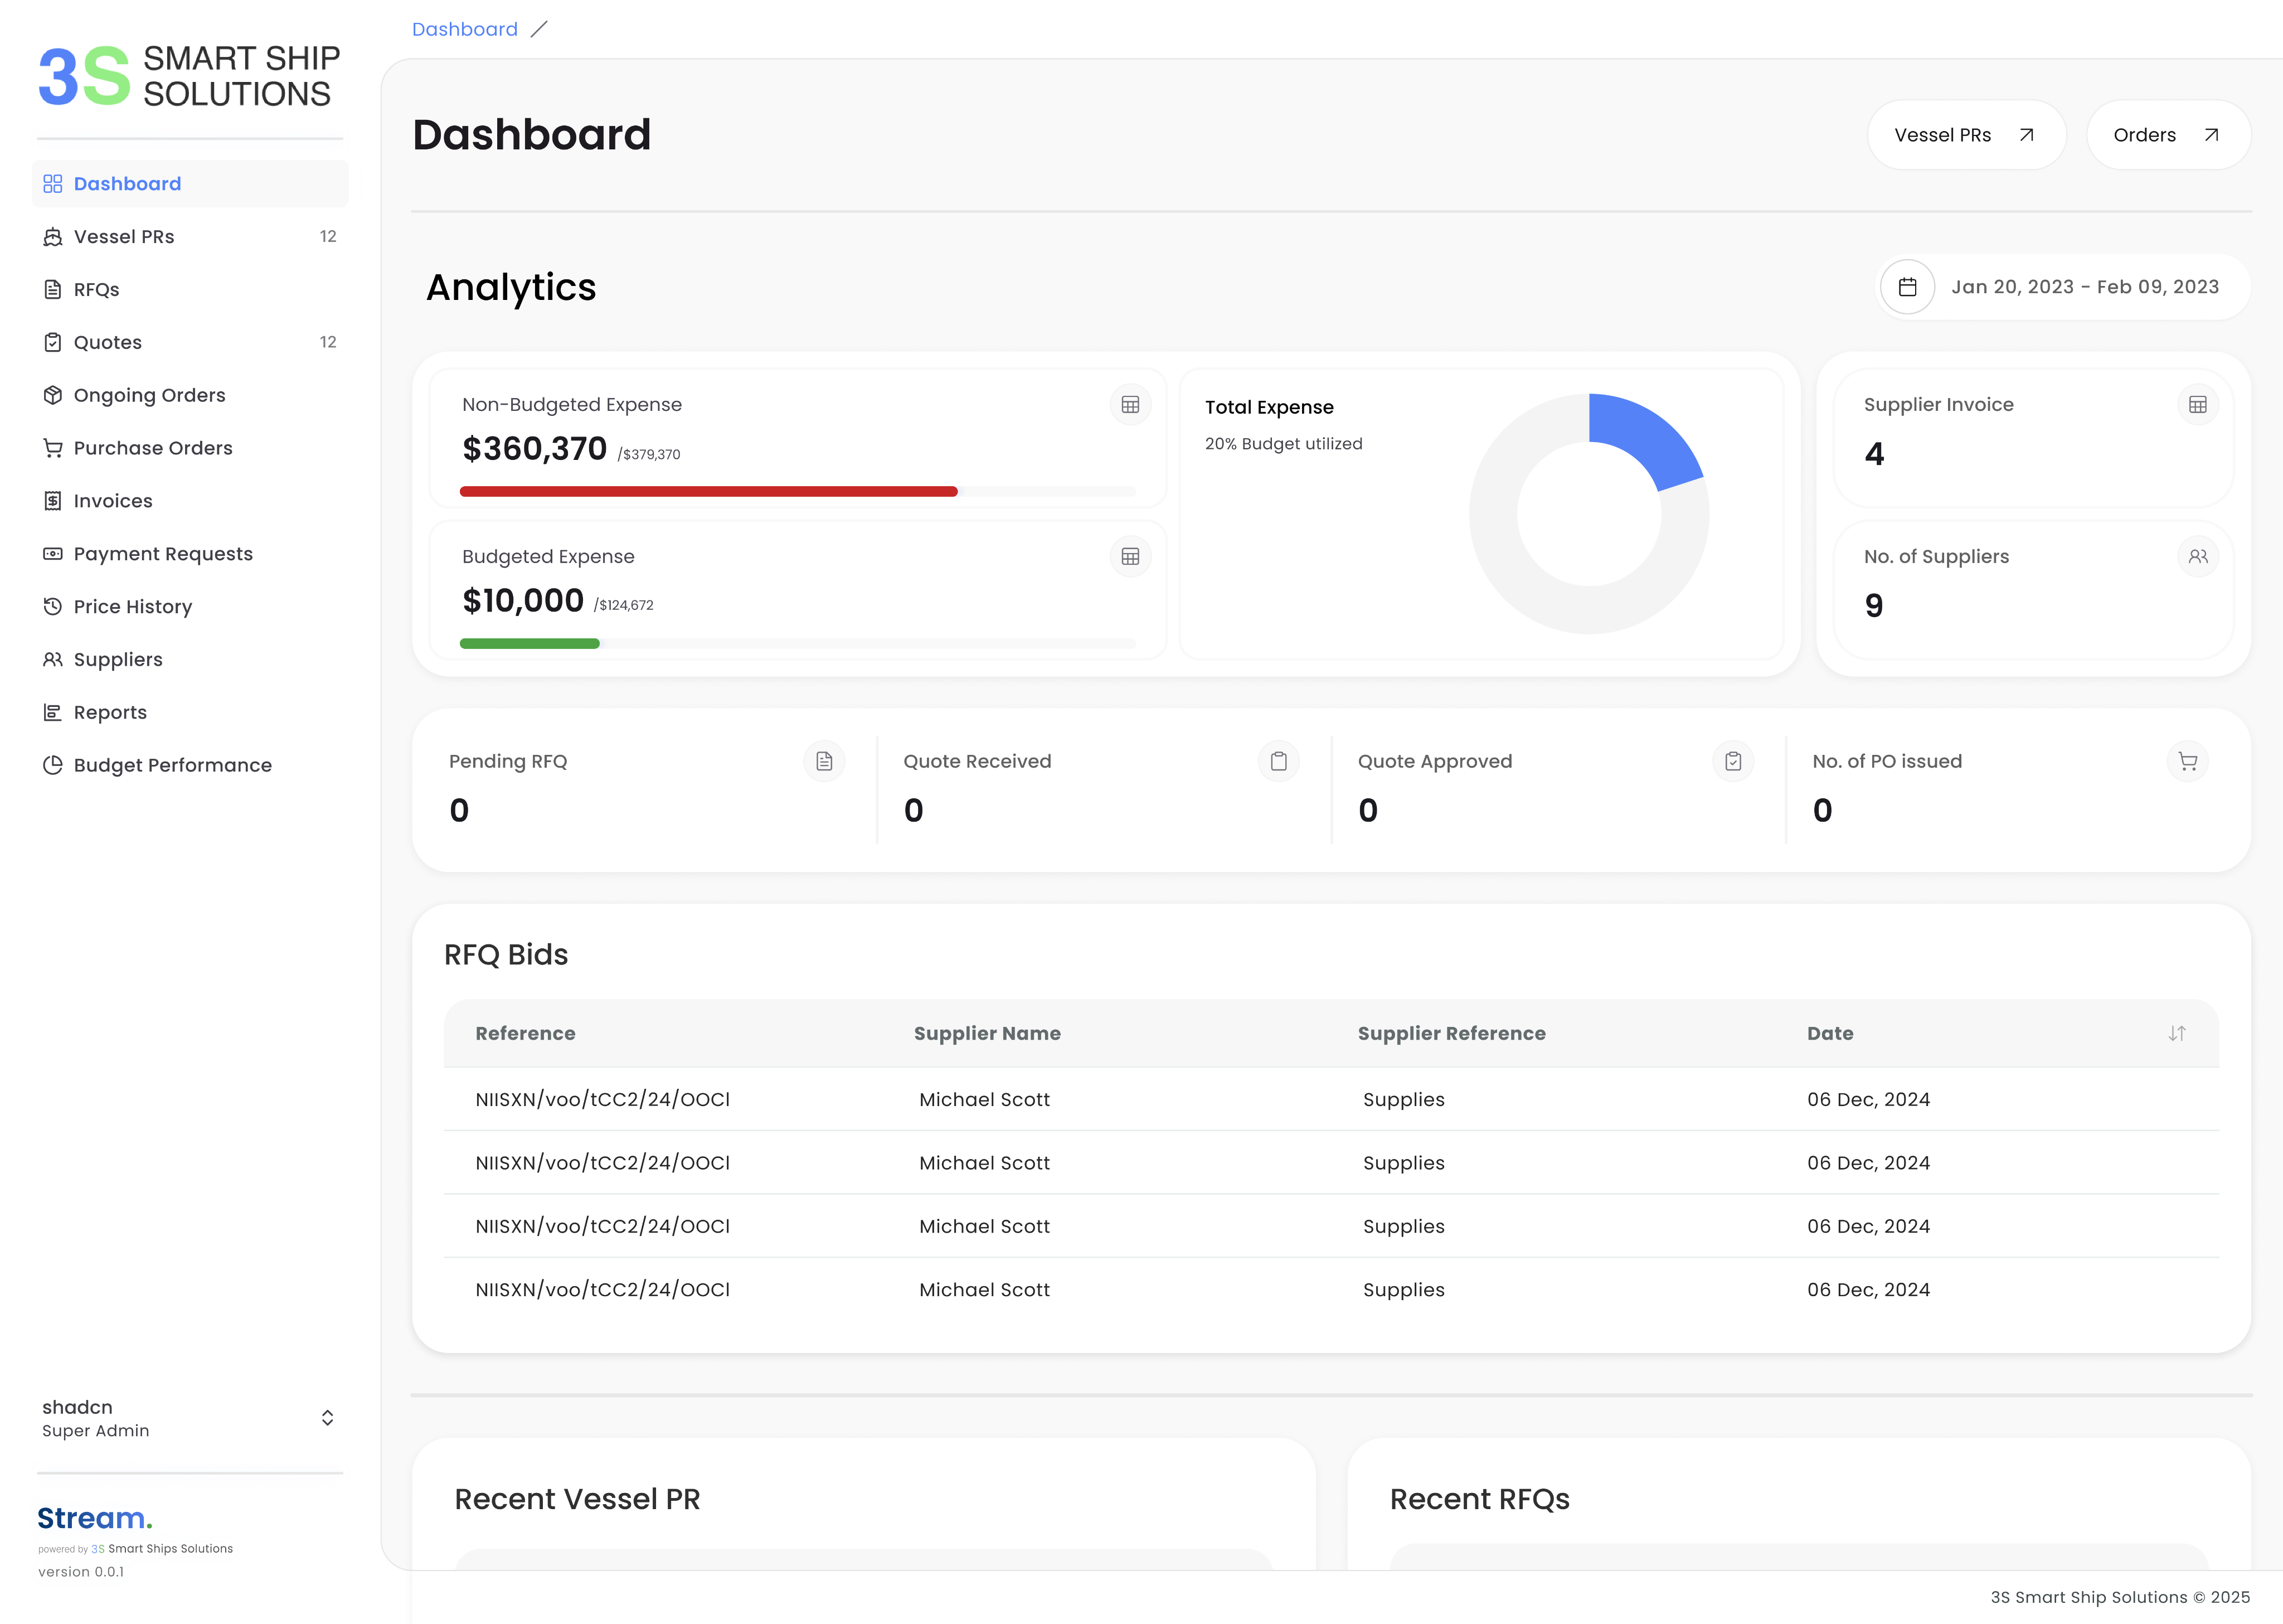This screenshot has width=2283, height=1624.
Task: Click table icon on Non-Budgeted Expense card
Action: (x=1130, y=405)
